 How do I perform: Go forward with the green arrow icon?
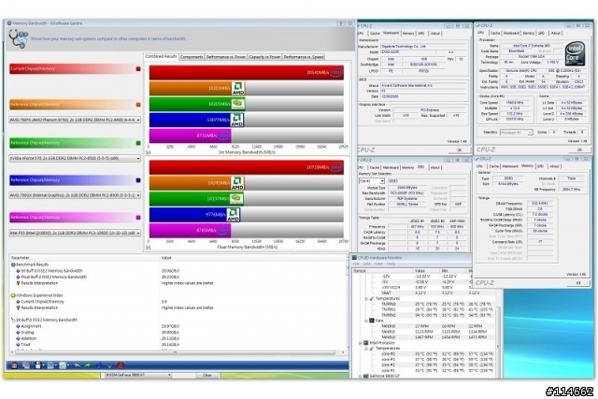(x=88, y=365)
